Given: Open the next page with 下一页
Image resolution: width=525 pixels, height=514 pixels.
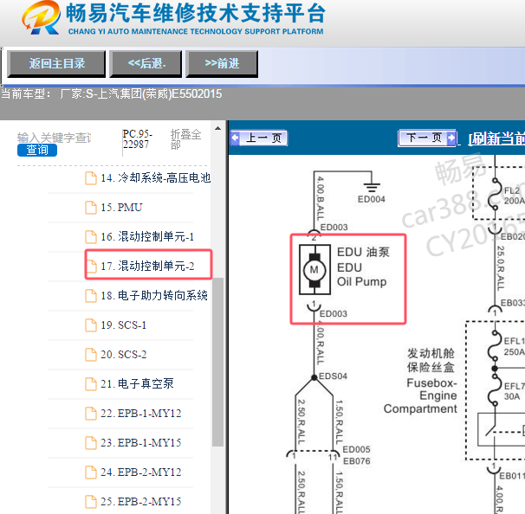Looking at the screenshot, I should coord(427,138).
